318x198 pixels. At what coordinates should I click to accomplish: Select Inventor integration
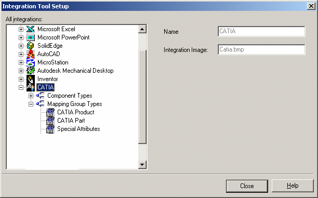[x=48, y=79]
